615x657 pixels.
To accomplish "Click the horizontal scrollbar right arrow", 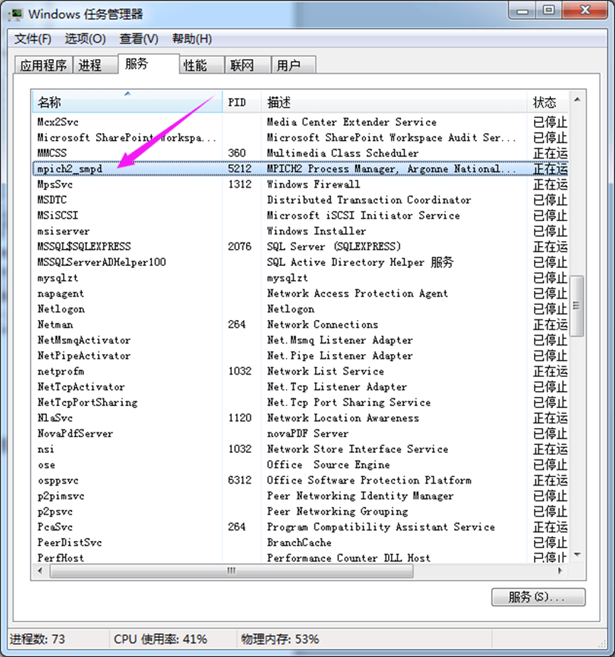I will click(560, 571).
